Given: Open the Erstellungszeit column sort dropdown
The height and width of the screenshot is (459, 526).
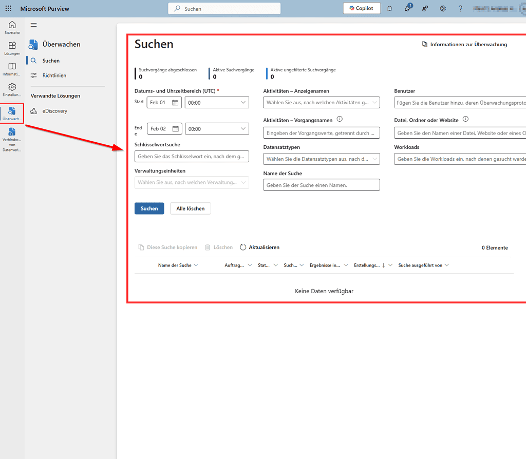Looking at the screenshot, I should point(390,265).
